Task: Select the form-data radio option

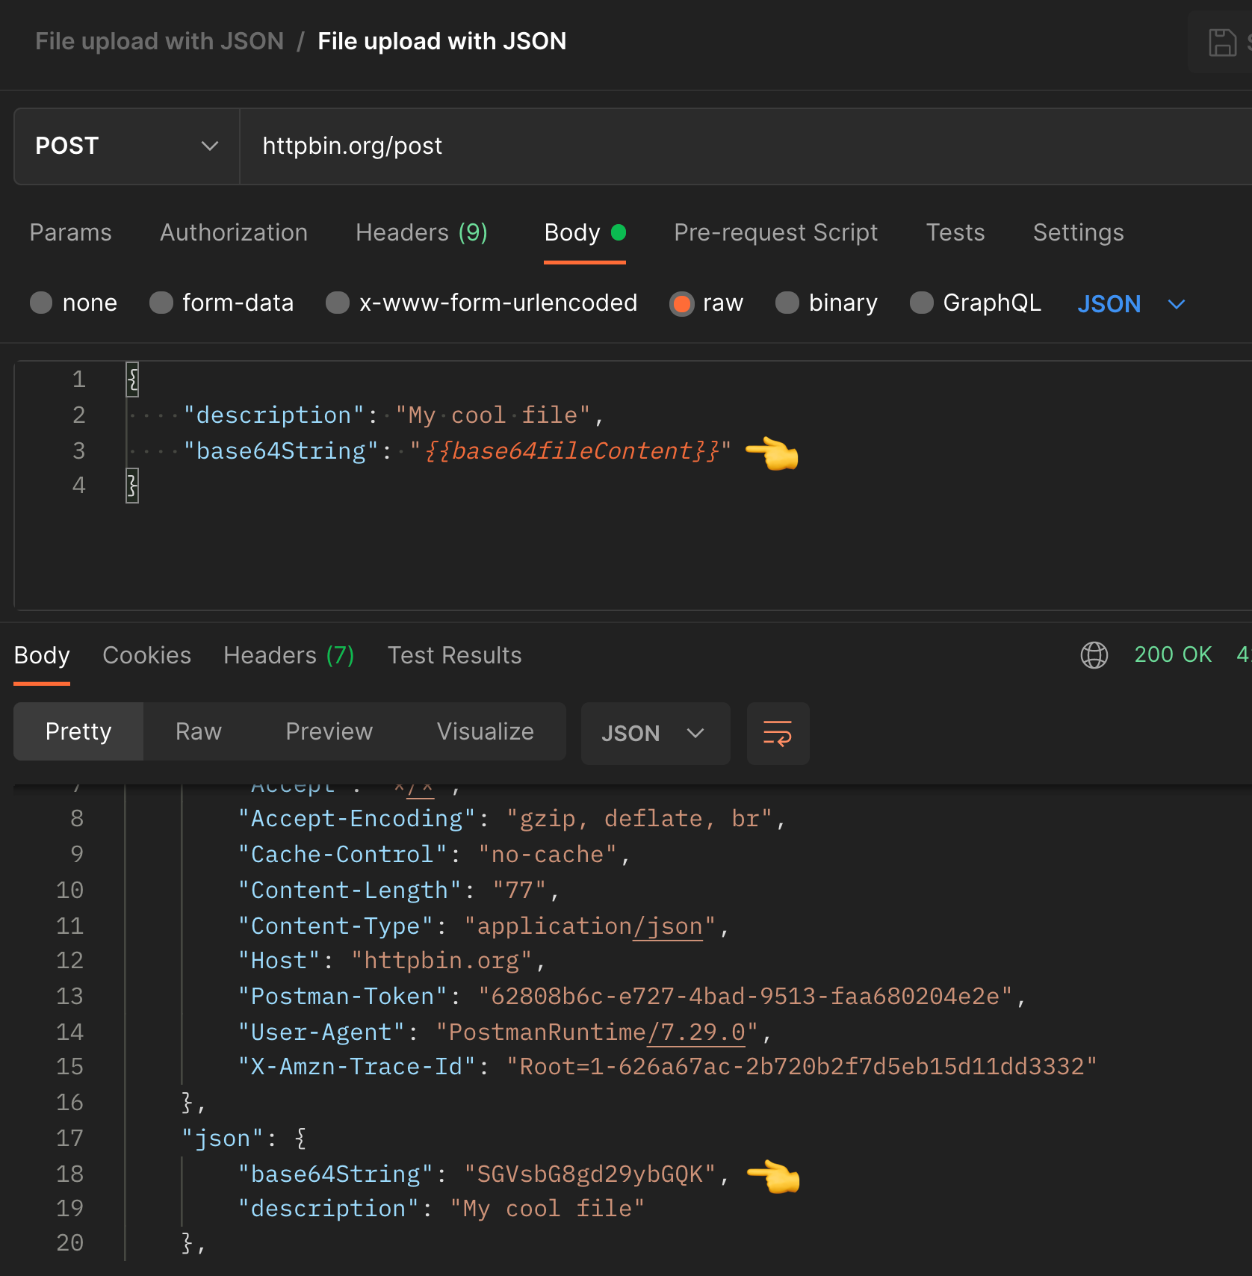Action: pyautogui.click(x=161, y=303)
